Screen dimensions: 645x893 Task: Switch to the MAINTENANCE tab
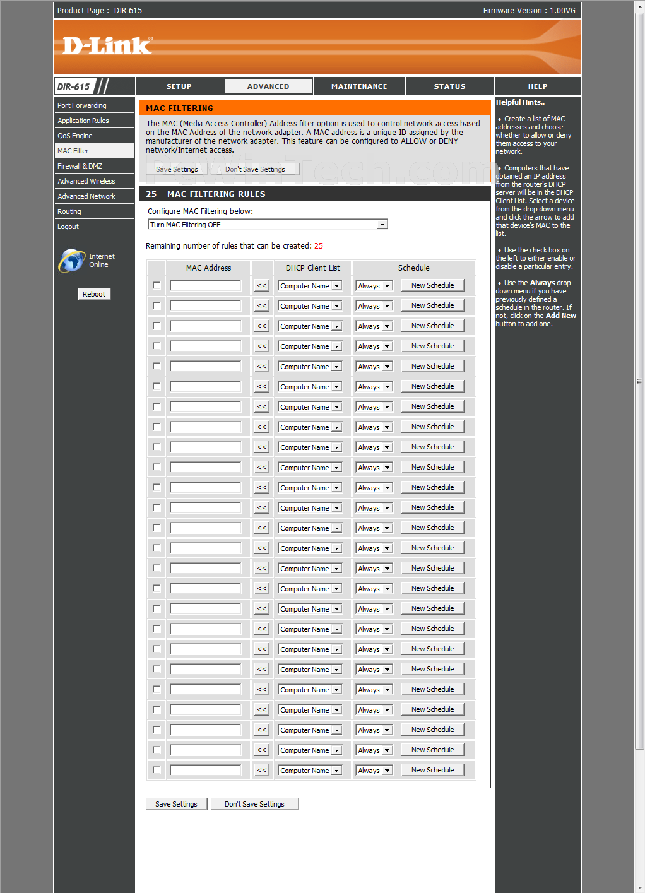[359, 86]
